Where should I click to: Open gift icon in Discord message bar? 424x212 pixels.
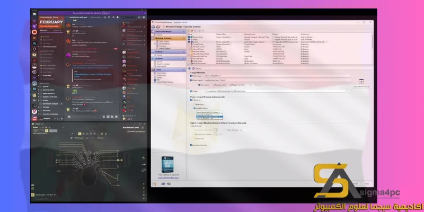(x=104, y=117)
